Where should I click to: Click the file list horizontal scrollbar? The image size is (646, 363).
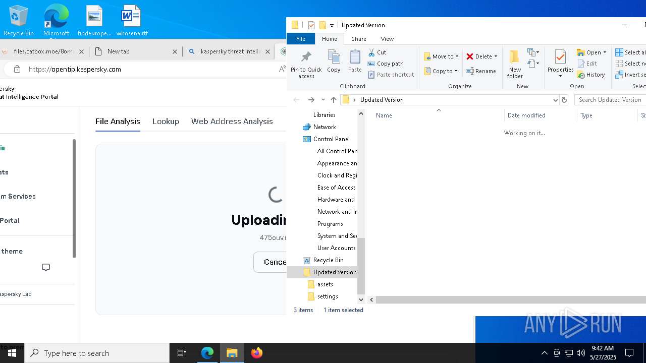pos(511,299)
